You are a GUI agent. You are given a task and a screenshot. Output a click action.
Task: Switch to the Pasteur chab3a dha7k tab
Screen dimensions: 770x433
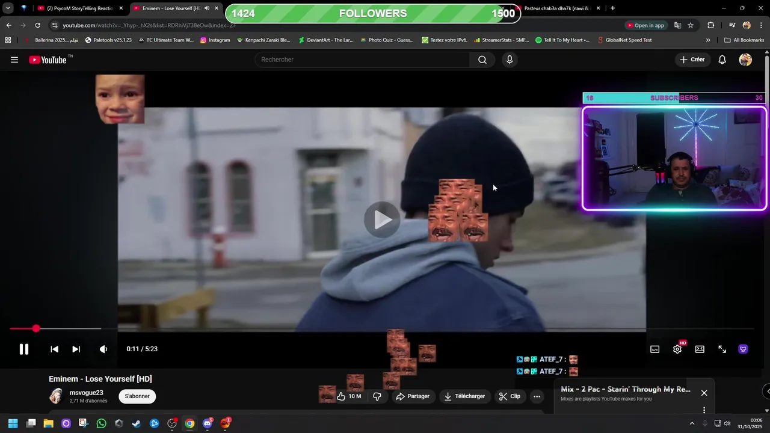pyautogui.click(x=557, y=8)
